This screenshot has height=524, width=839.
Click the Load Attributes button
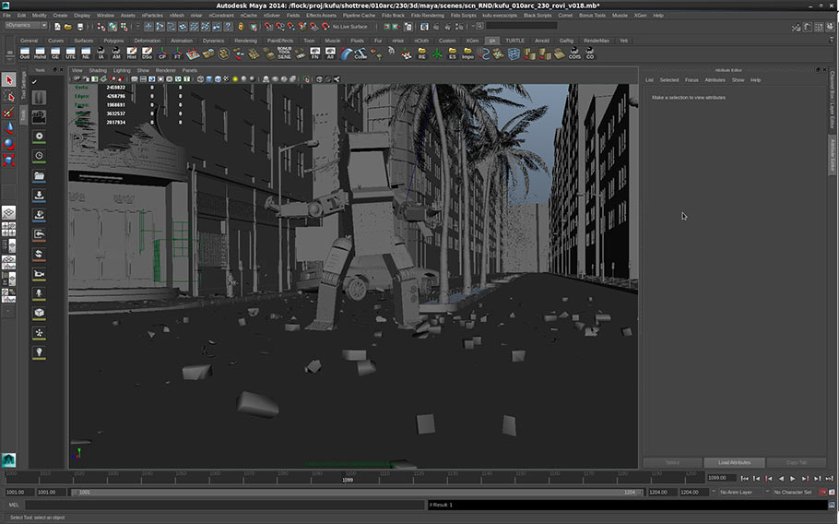pos(734,462)
